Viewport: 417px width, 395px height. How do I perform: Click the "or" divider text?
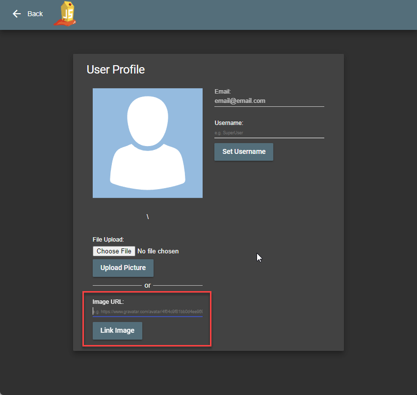click(x=148, y=285)
